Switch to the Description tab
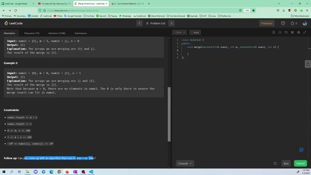The image size is (311, 175). pos(9,33)
